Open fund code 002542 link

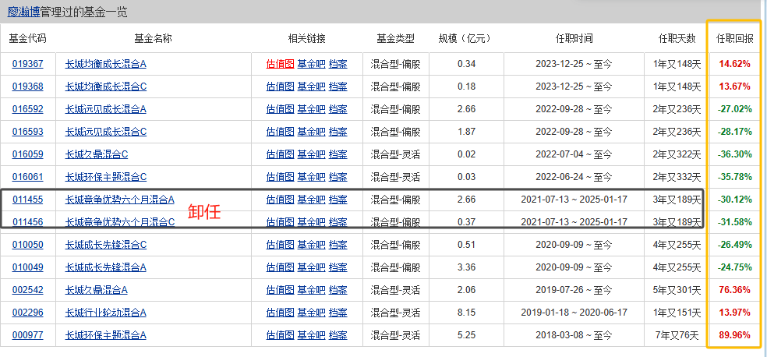28,289
